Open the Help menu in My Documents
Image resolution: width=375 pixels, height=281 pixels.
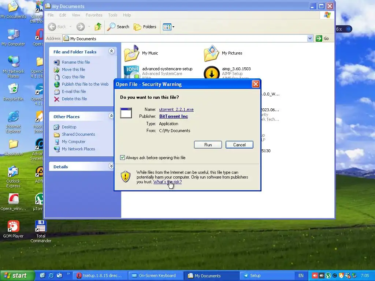127,15
